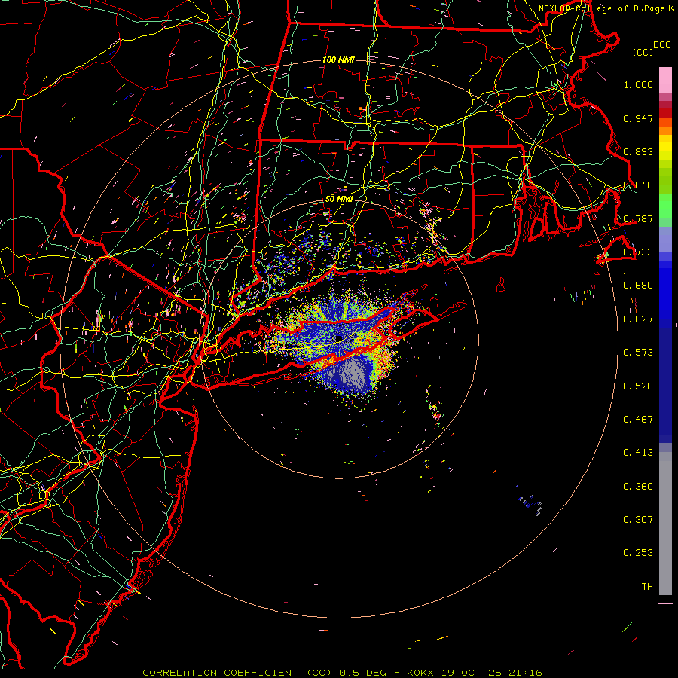
Task: Click the 0.733 legend value
Action: [x=638, y=252]
